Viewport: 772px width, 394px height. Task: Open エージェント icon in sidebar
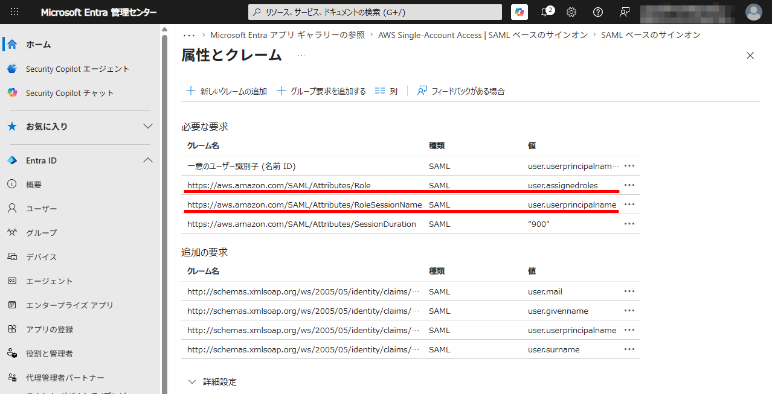coord(12,281)
